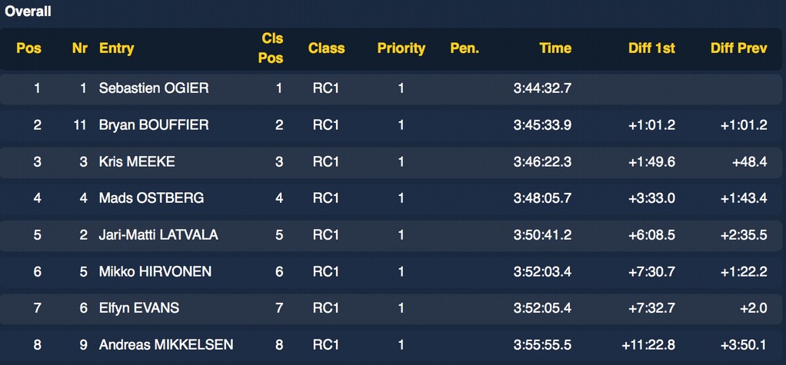The height and width of the screenshot is (365, 786).
Task: Open Andreas MIKKELSEN entry
Action: click(166, 345)
